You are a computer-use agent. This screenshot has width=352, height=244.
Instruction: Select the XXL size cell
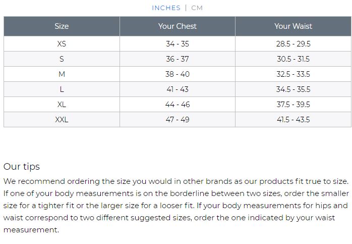[62, 119]
